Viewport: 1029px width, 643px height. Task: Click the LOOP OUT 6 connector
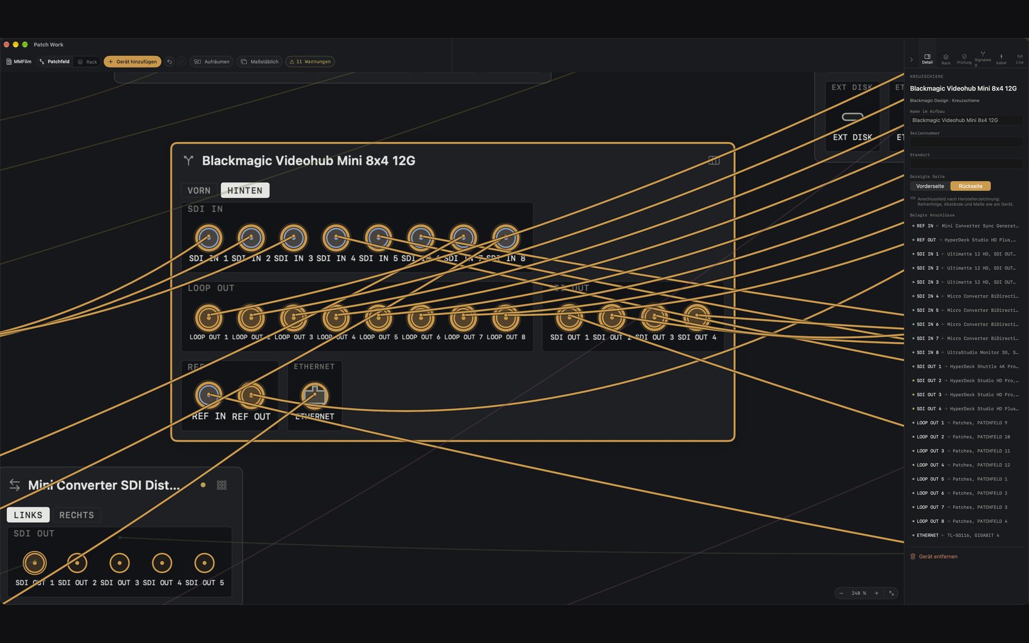(421, 318)
